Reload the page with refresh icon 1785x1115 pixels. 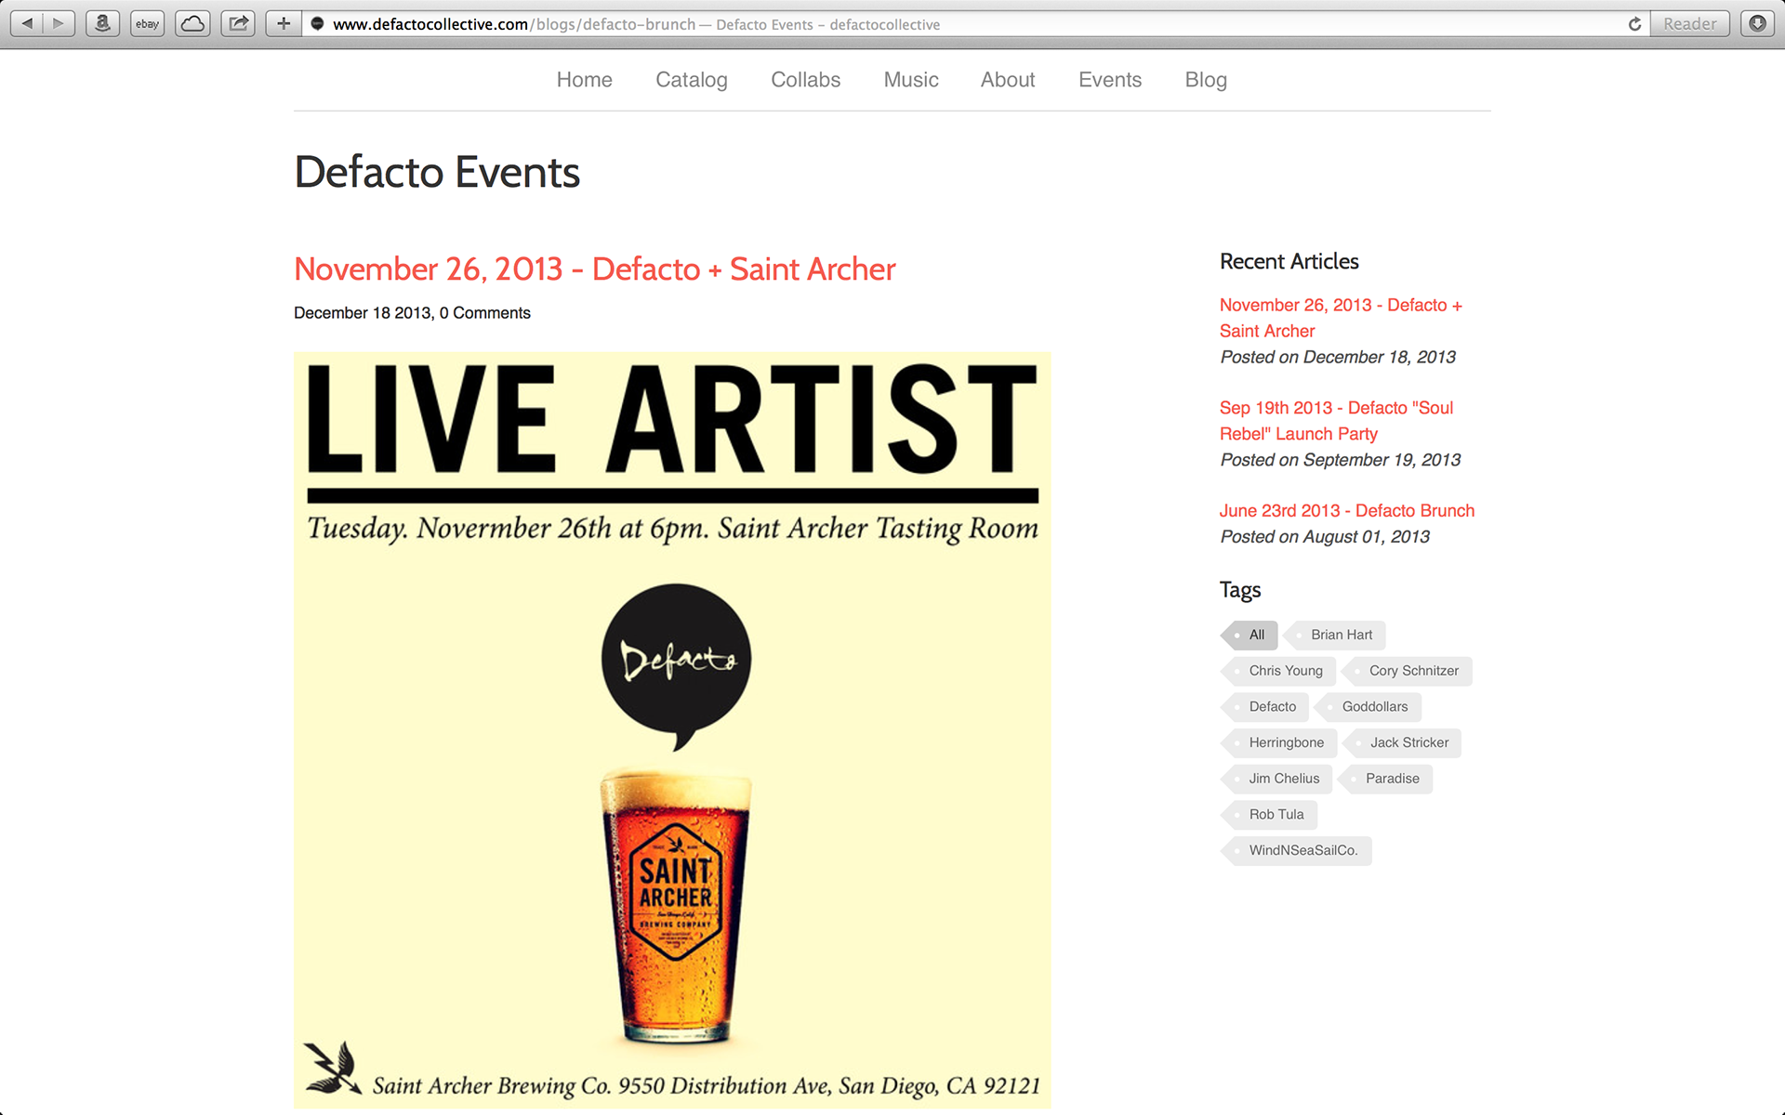coord(1634,23)
